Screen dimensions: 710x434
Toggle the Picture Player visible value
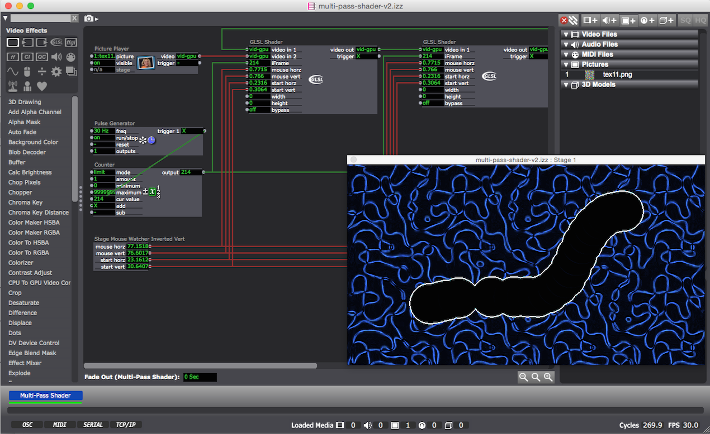pos(103,63)
